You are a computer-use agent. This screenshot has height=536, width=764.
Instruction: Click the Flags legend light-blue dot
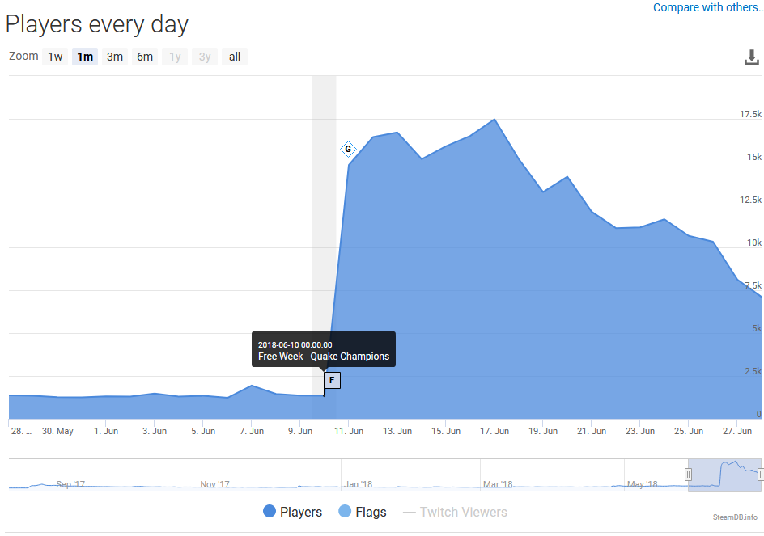(346, 512)
